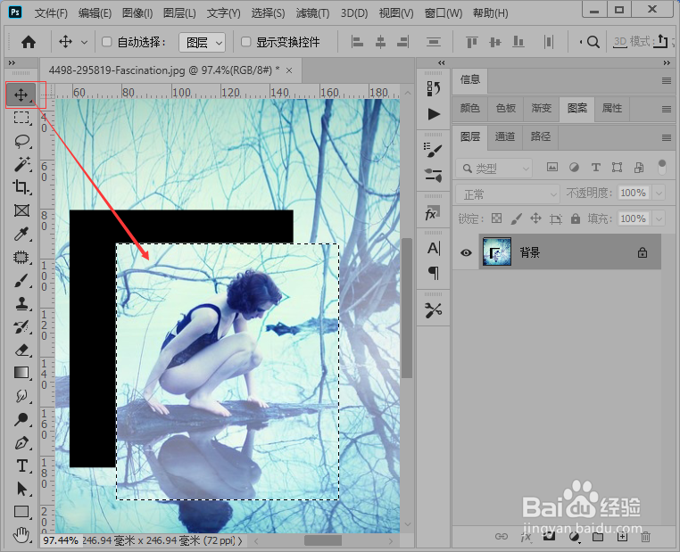Switch to the 通道 tab
This screenshot has height=552, width=680.
(x=504, y=137)
